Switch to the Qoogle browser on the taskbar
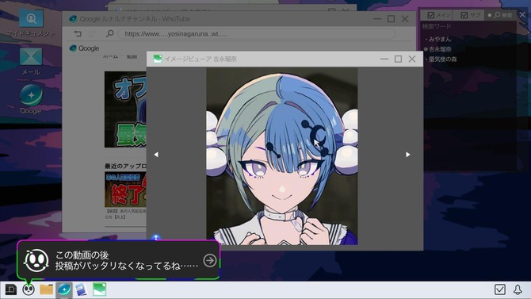The image size is (531, 299). [x=64, y=289]
